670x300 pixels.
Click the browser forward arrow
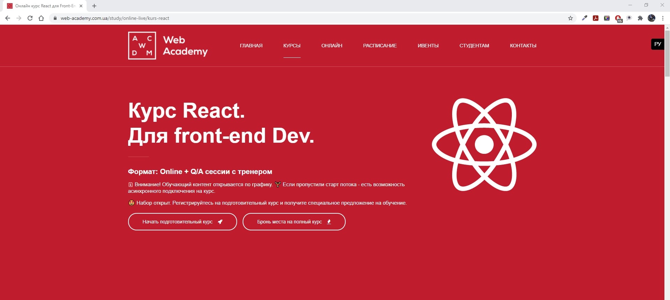point(19,18)
